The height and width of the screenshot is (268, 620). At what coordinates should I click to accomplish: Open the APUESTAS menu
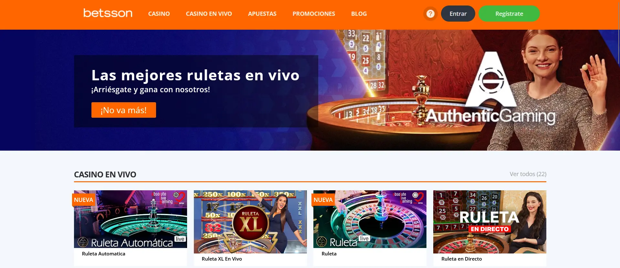pos(262,14)
